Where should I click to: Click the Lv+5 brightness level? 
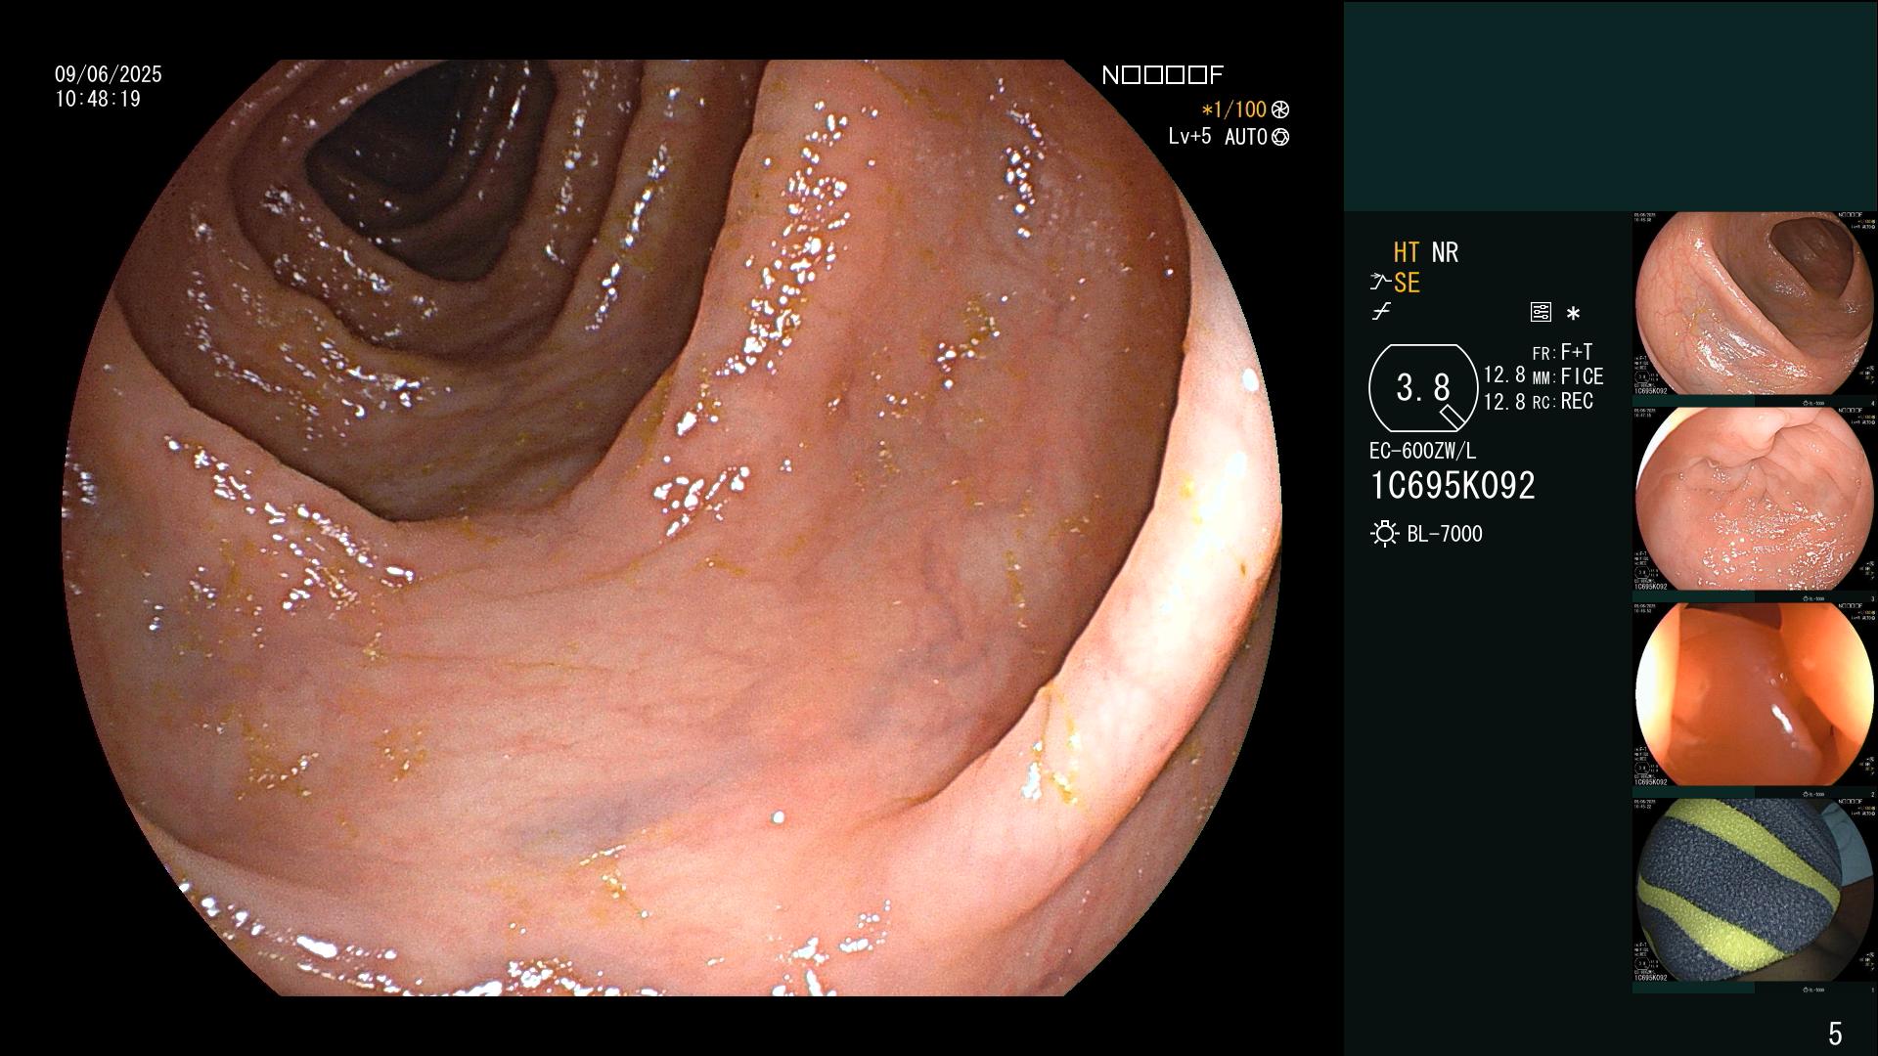tap(1189, 137)
